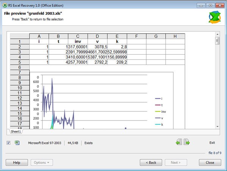Image resolution: width=227 pixels, height=171 pixels.
Task: Click the vertical scrollbar thumb
Action: click(218, 41)
